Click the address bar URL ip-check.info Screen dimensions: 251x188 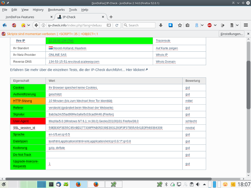point(75,25)
